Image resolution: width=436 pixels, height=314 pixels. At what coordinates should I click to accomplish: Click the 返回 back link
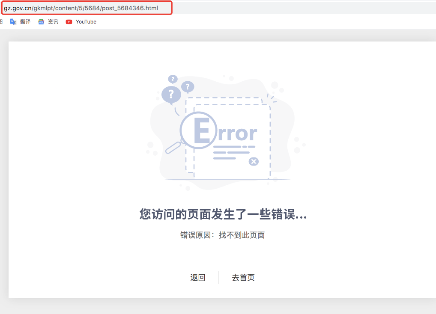pyautogui.click(x=198, y=277)
